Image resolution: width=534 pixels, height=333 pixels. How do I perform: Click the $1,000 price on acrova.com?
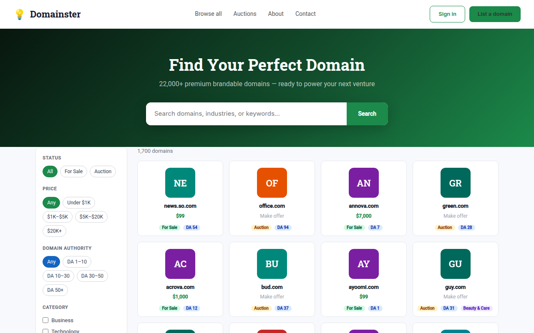(x=180, y=297)
